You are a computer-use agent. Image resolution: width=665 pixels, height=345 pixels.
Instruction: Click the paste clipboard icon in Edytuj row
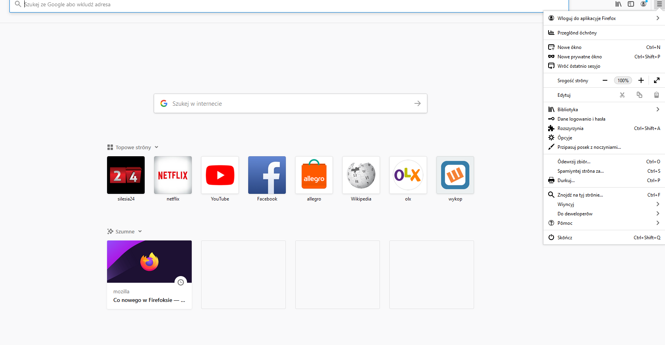(656, 95)
